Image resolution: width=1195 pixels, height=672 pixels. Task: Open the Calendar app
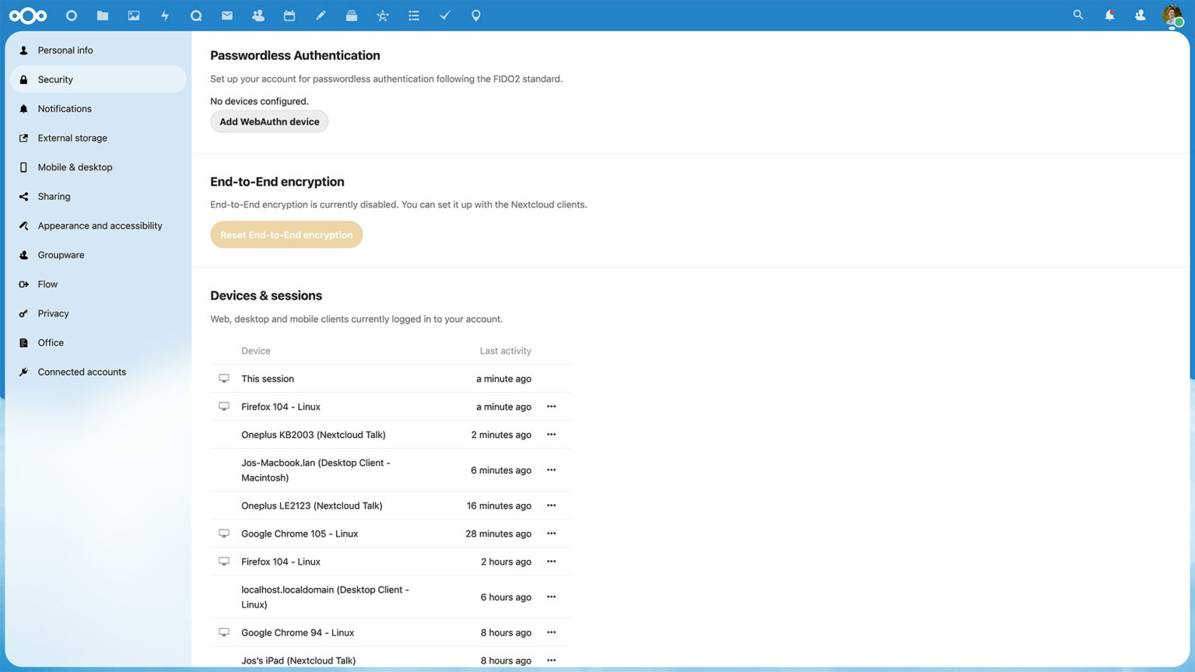click(x=289, y=16)
